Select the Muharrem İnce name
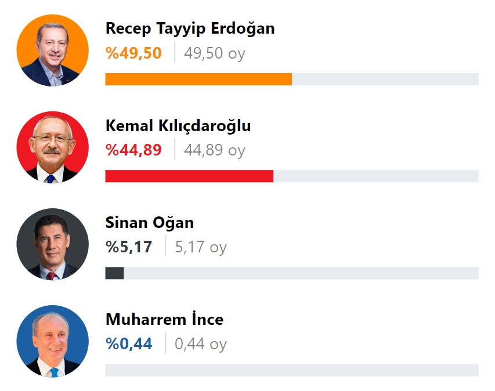Viewport: 495px width, 391px height. tap(164, 320)
